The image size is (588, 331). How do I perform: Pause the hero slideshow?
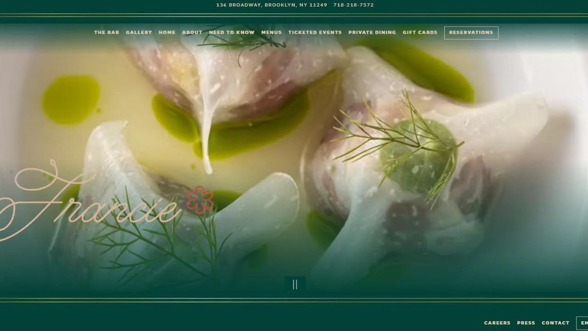pos(295,285)
